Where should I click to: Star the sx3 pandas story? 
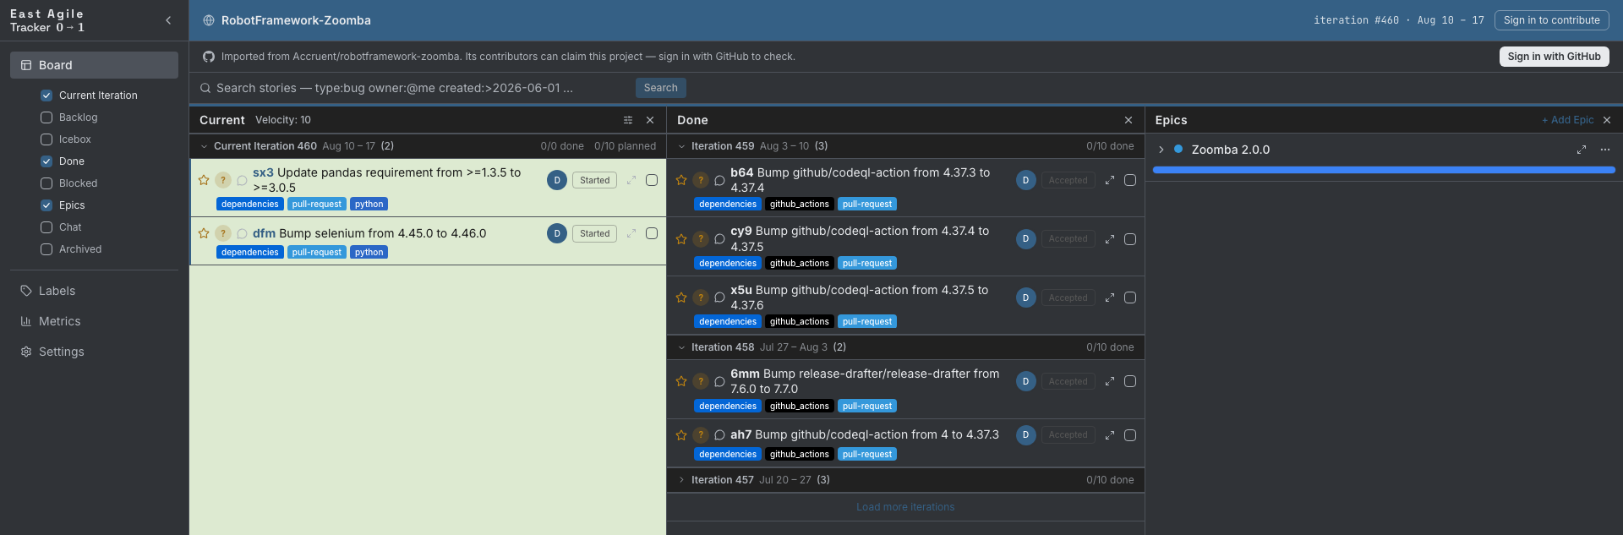tap(204, 180)
